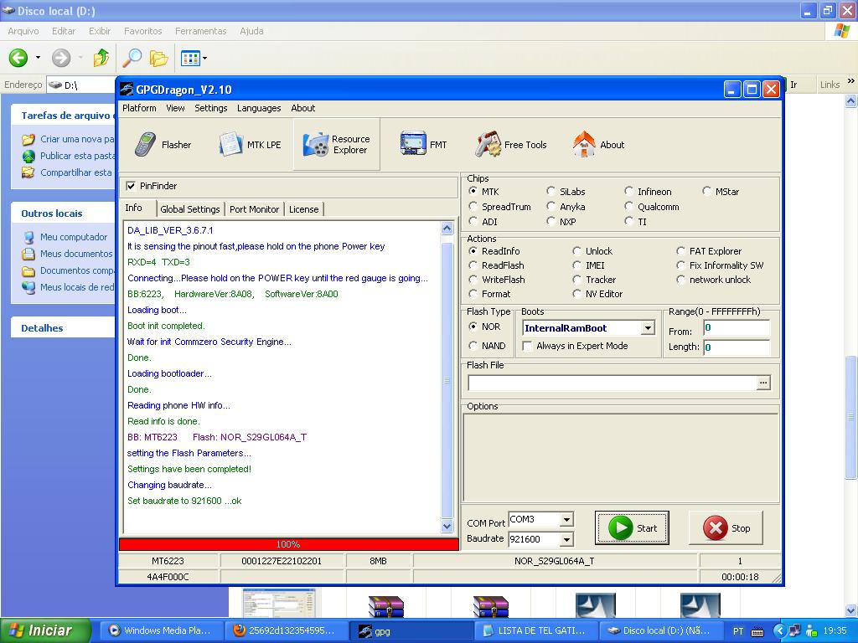Switch to gpg taskbar item

(x=411, y=630)
